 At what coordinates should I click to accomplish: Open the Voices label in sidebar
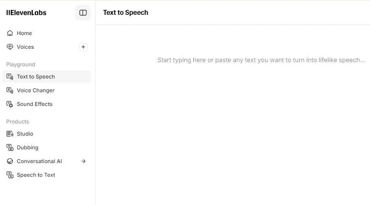pyautogui.click(x=25, y=47)
